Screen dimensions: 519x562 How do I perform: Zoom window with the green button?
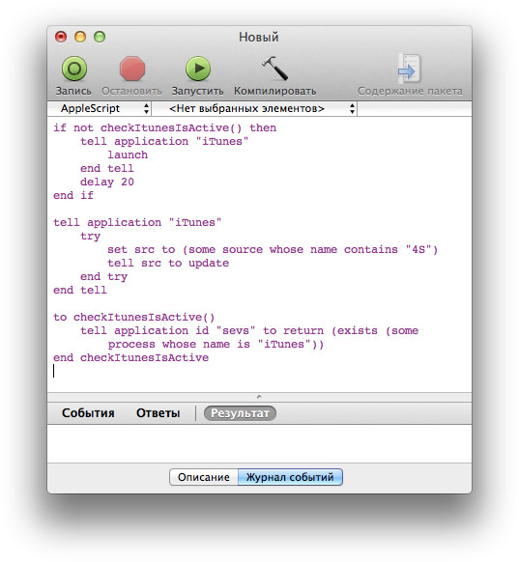click(100, 37)
